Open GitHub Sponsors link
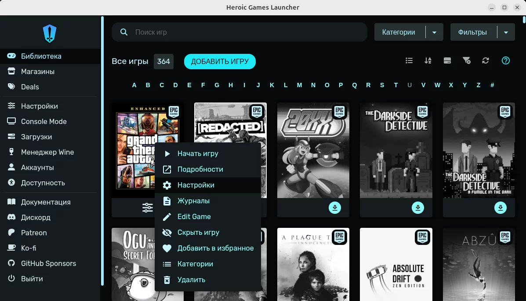This screenshot has width=526, height=301. click(x=50, y=264)
